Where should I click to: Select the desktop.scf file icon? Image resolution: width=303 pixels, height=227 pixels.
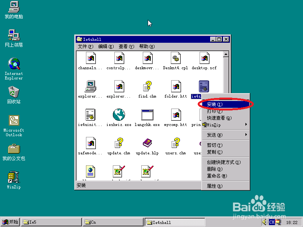click(204, 58)
